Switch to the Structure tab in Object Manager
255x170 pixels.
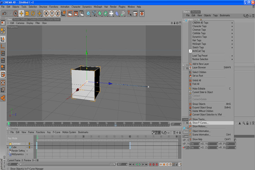[x=195, y=12]
